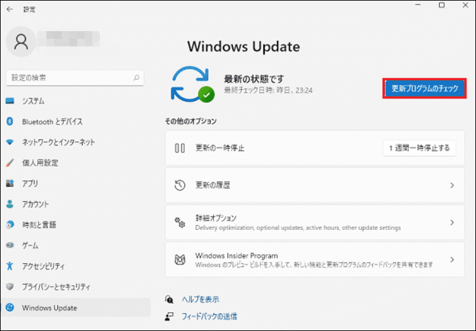This screenshot has width=476, height=331.
Task: Open 時刻と言語 settings
Action: (75, 225)
